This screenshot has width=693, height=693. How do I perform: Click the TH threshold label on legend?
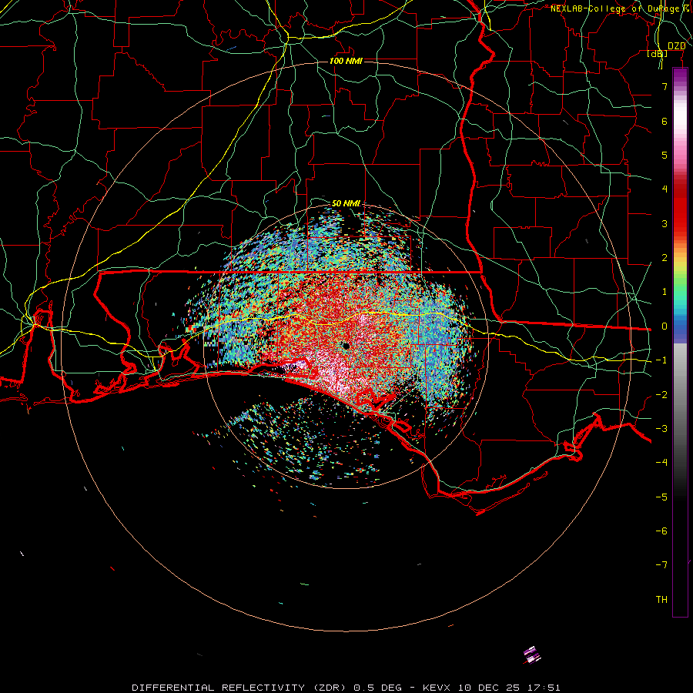click(661, 600)
